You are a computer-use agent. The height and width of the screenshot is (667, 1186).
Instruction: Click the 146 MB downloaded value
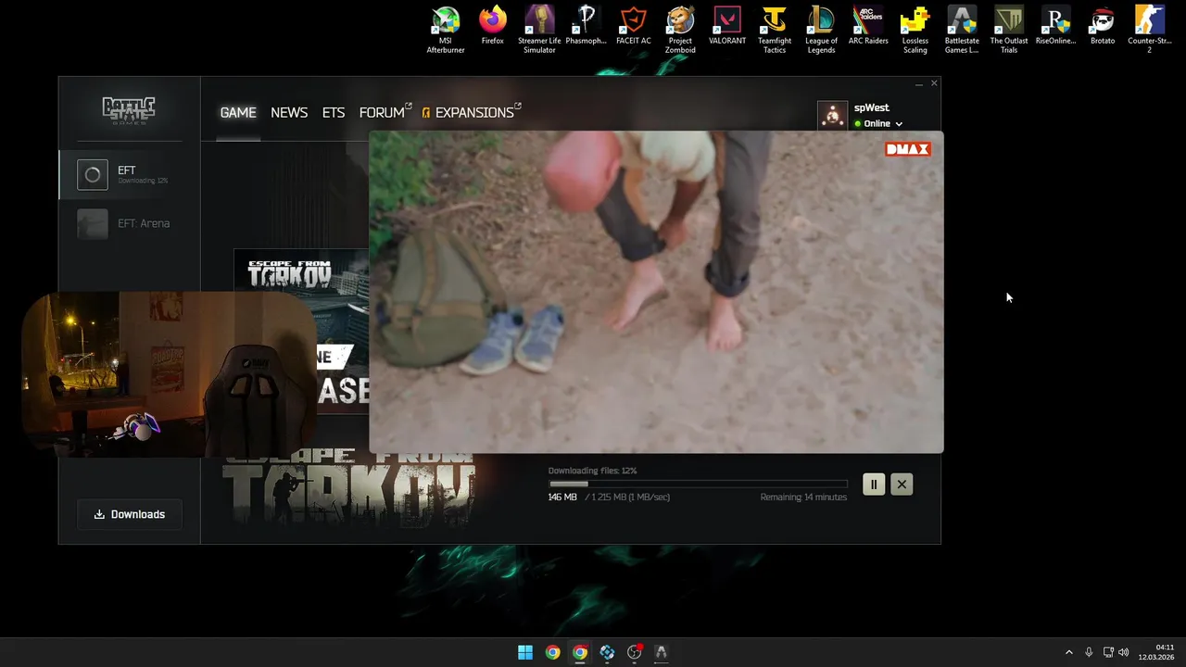(x=562, y=497)
